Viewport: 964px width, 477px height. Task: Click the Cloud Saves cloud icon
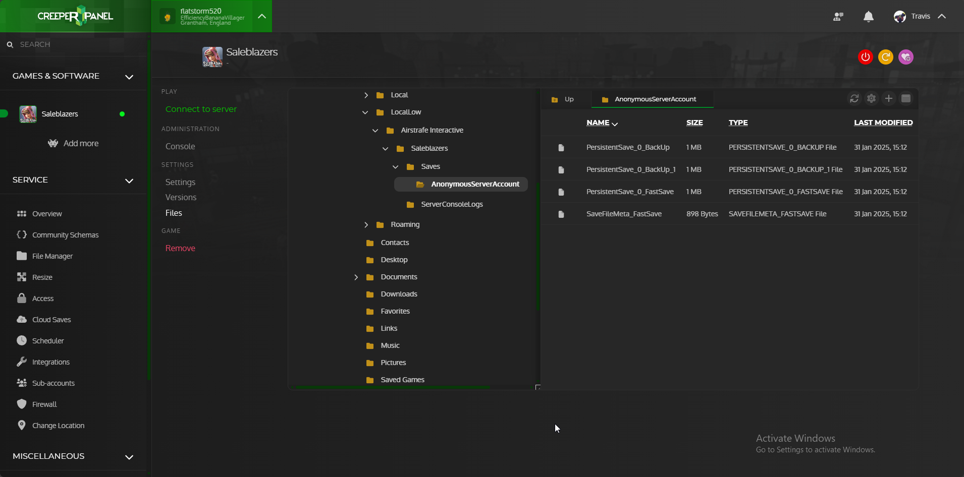click(22, 319)
